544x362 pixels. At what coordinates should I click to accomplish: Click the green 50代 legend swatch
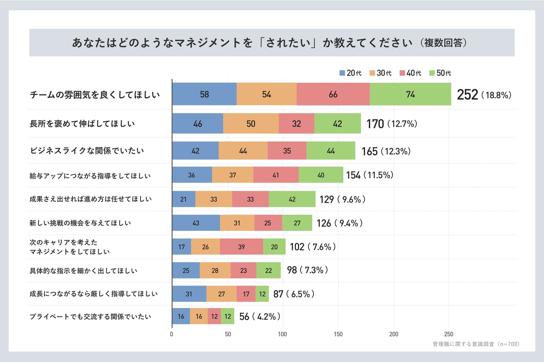[432, 73]
